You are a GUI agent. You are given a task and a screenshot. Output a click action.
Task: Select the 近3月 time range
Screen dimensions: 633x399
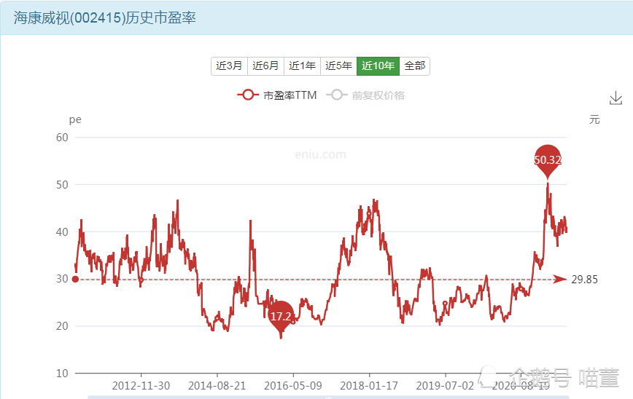[229, 66]
